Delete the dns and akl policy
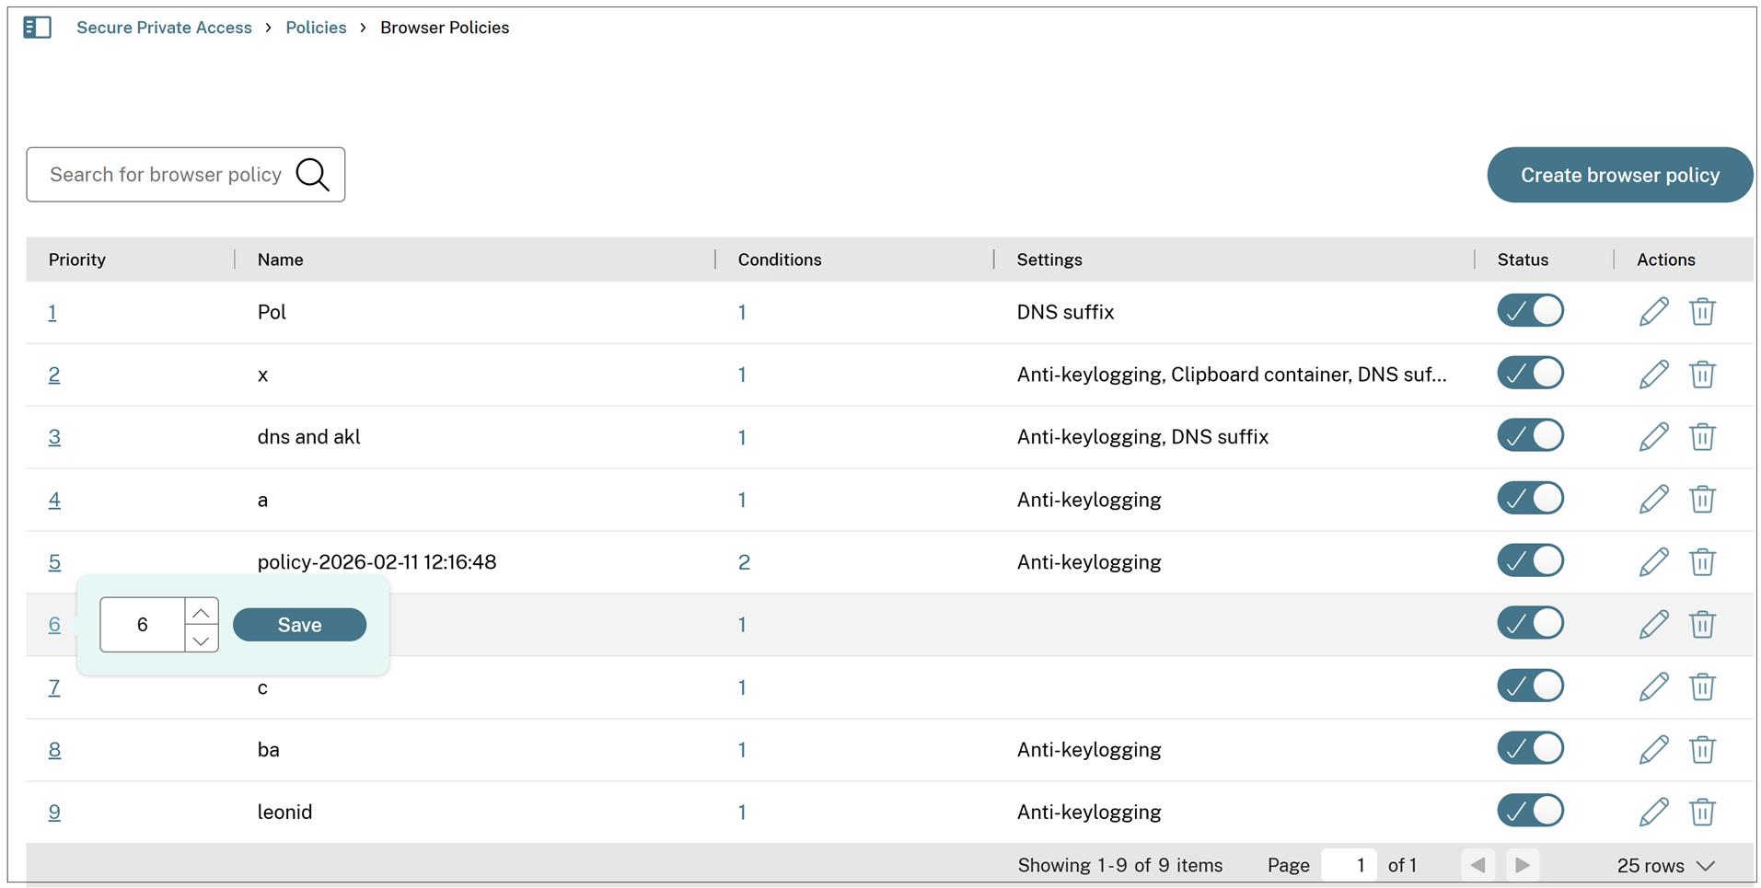 [1702, 437]
